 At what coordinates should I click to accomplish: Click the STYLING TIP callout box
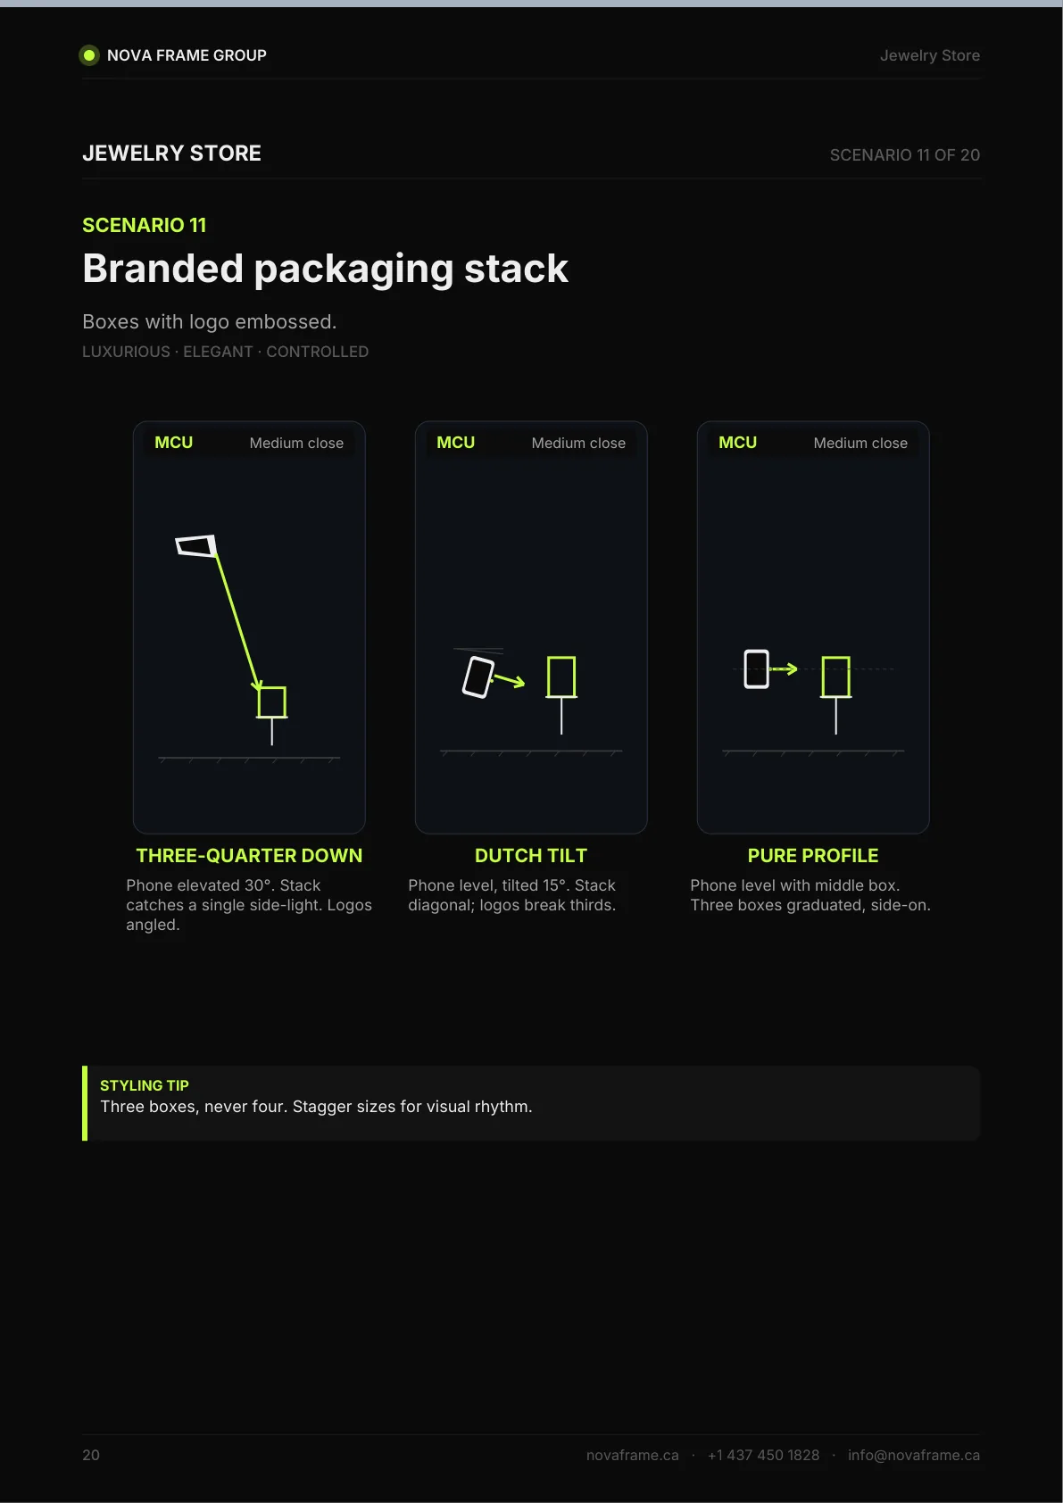(531, 1103)
